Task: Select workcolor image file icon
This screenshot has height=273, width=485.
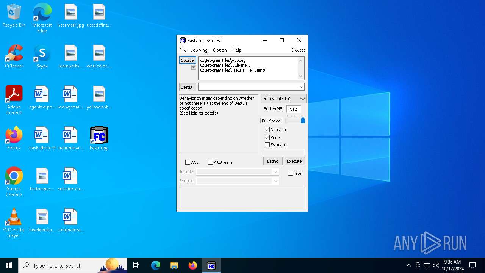Action: click(99, 57)
